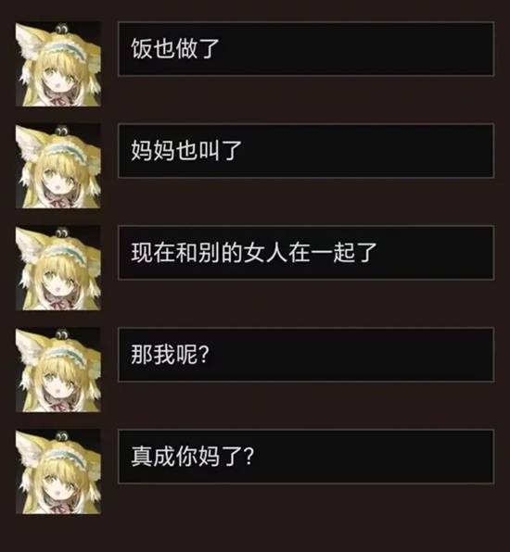
Task: Click small bird atop the first avatar's head
Action: (x=61, y=28)
